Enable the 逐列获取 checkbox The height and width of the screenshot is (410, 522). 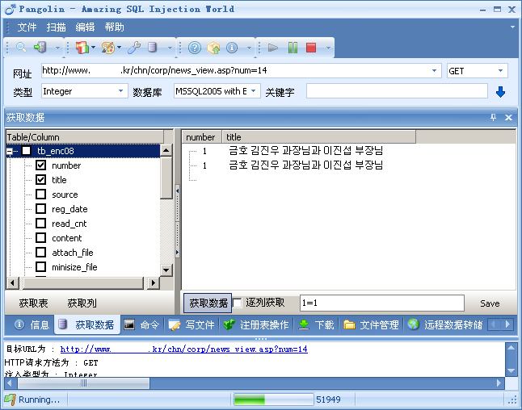tap(238, 303)
